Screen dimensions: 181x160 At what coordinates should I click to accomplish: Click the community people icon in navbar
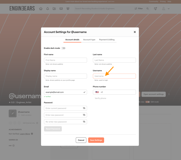coord(68,9)
